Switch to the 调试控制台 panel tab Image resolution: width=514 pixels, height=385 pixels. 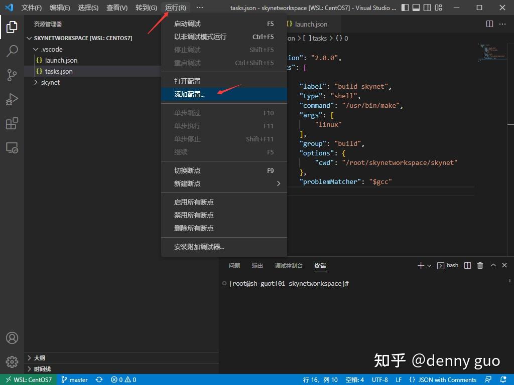pos(289,266)
